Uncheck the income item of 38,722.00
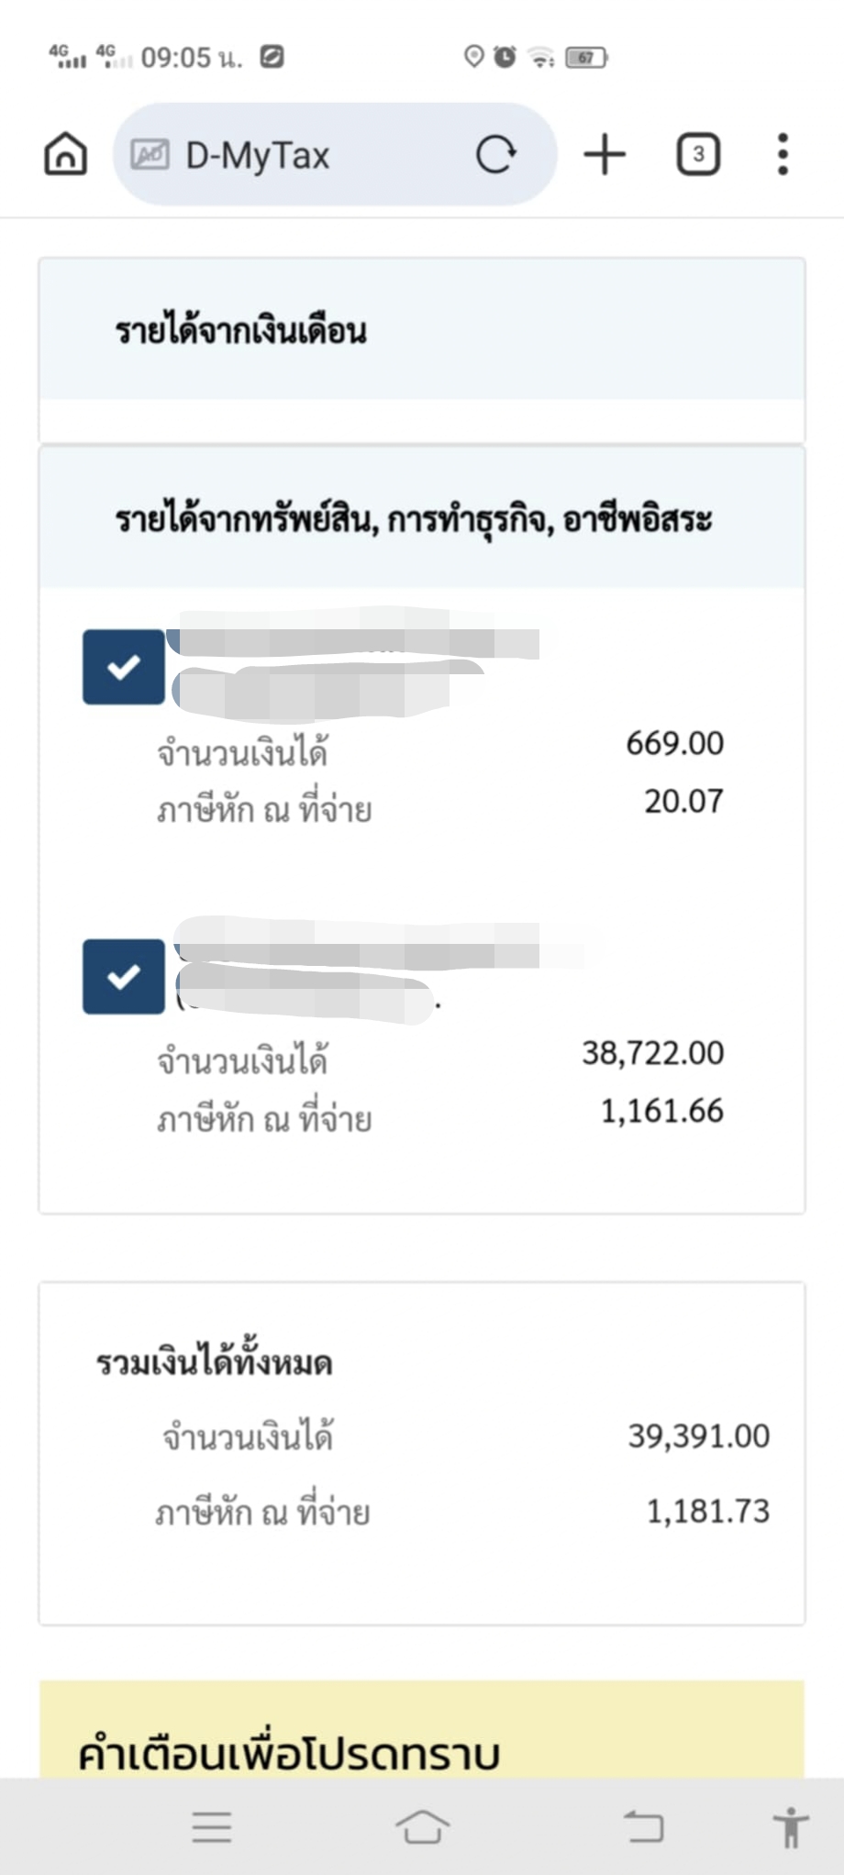This screenshot has width=844, height=1875. pos(124,976)
